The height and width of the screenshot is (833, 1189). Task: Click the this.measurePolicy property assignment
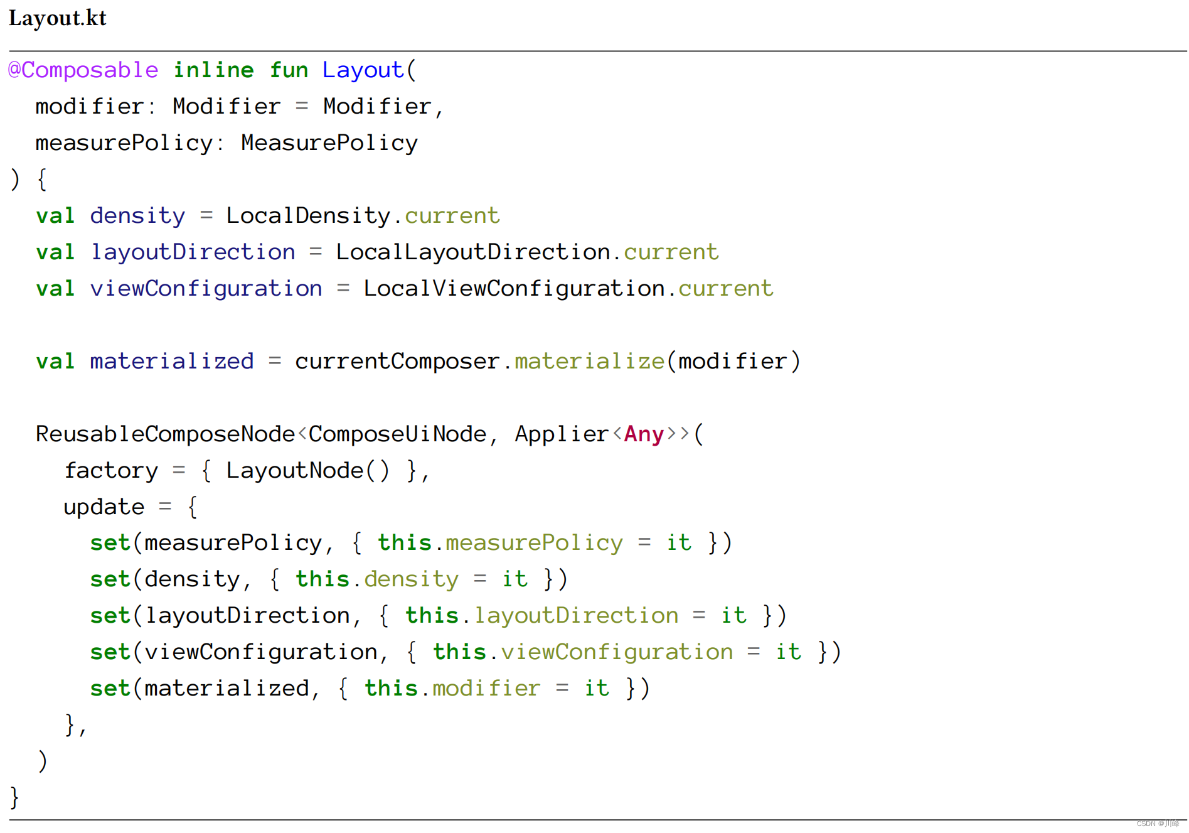pos(500,543)
